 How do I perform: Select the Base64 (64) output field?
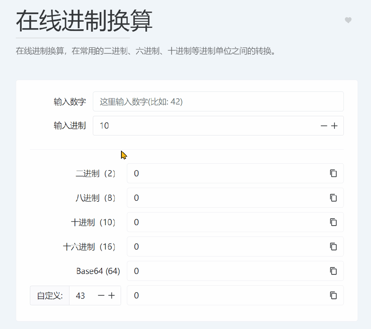click(235, 271)
